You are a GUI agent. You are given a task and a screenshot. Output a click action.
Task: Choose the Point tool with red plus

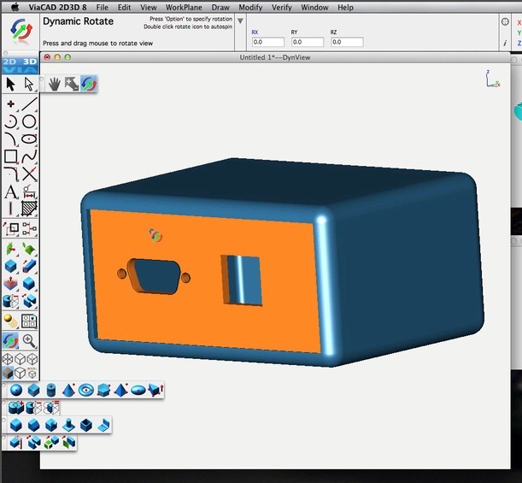tap(10, 104)
